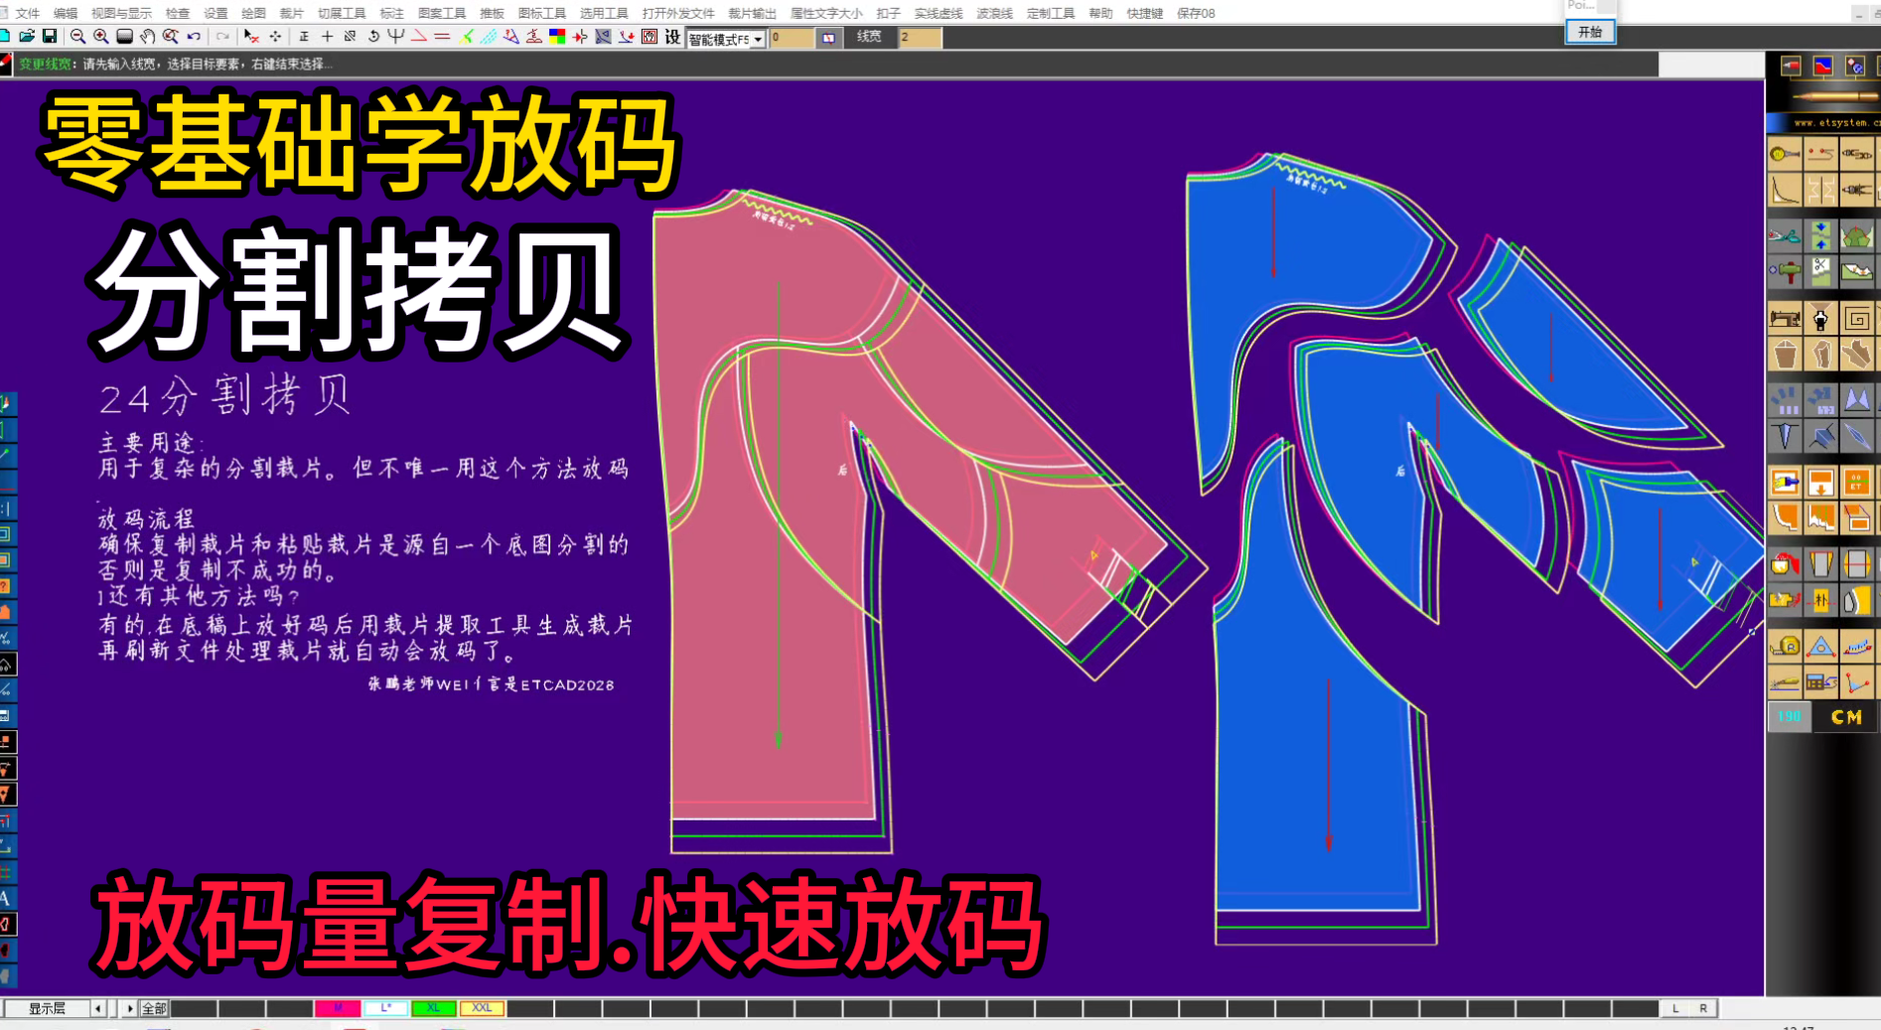Click the 设 smart settings toggle icon
This screenshot has height=1030, width=1881.
pyautogui.click(x=672, y=38)
